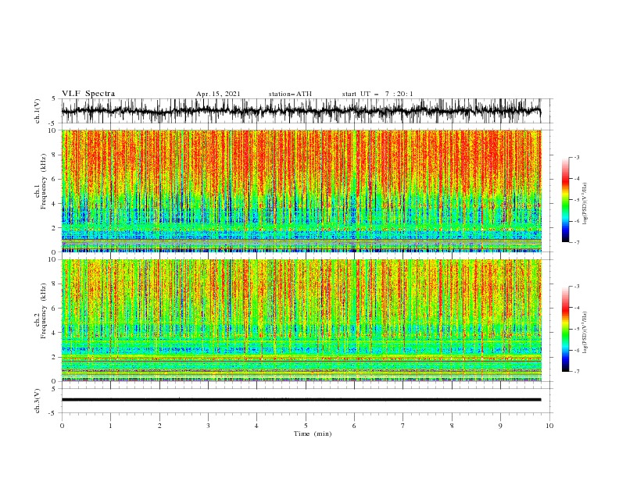Click the '-7' tick on ch.1 color bar

tap(577, 243)
